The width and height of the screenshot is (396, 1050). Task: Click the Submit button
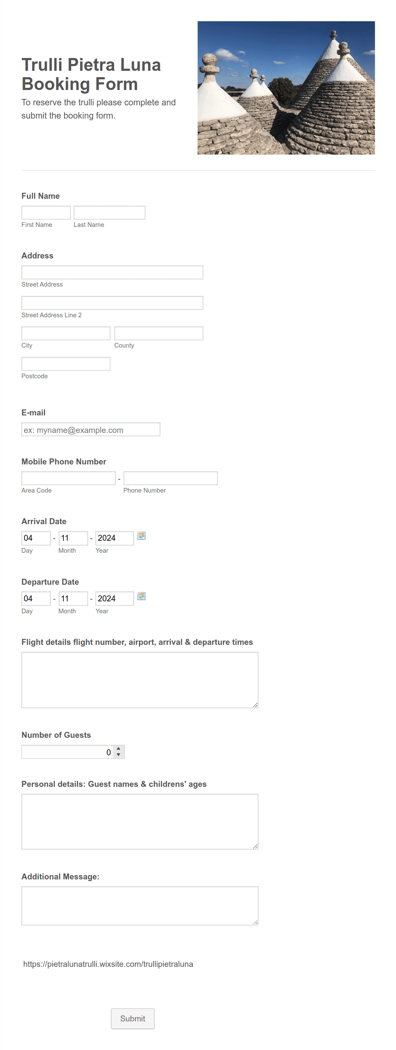(133, 1019)
